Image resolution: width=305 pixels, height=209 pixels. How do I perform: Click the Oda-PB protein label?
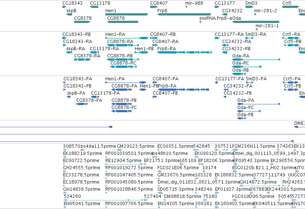click(245, 115)
